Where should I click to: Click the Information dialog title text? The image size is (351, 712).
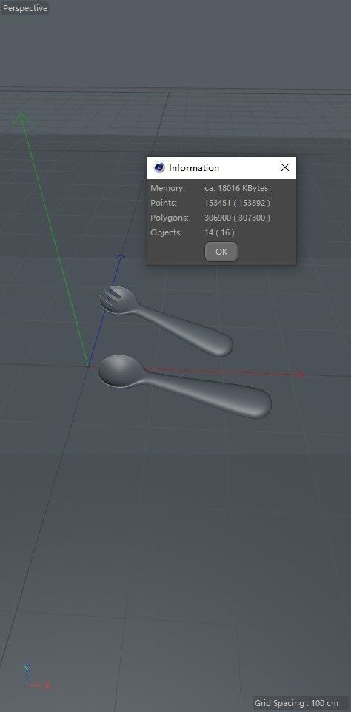pos(194,167)
